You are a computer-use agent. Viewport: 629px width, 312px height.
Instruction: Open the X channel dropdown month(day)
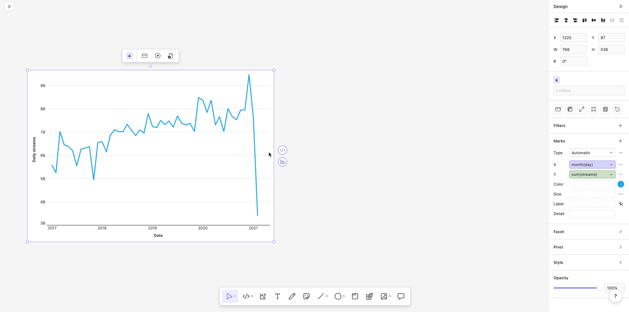(x=592, y=165)
